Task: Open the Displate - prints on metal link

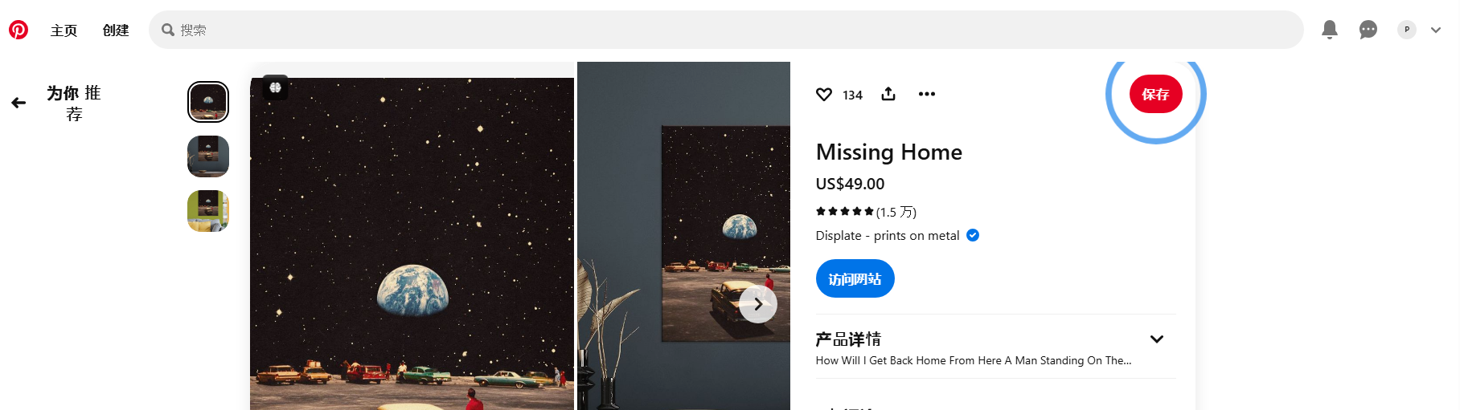Action: pyautogui.click(x=888, y=236)
